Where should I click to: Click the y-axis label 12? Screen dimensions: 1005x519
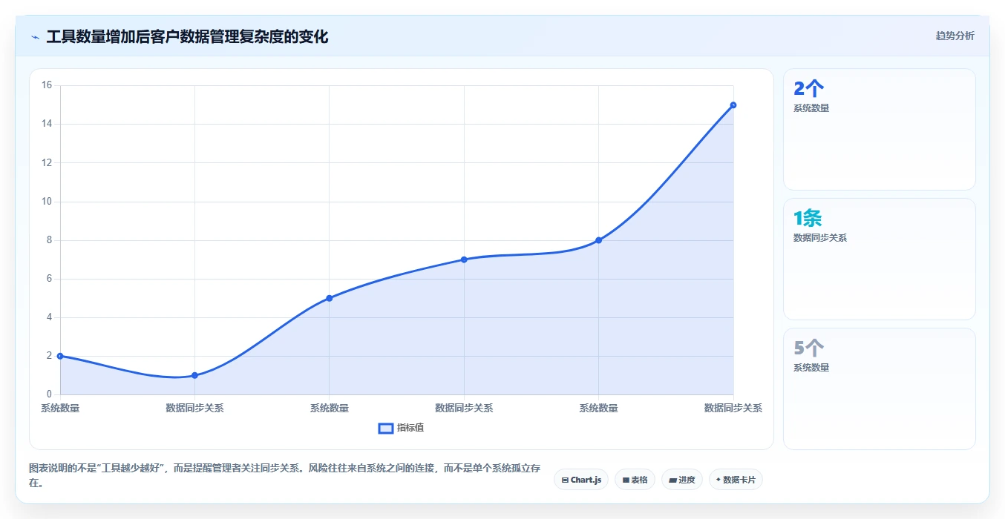(x=46, y=162)
